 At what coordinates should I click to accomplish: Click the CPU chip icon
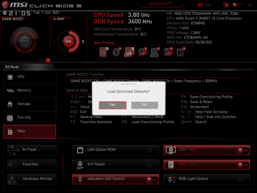click(x=10, y=77)
